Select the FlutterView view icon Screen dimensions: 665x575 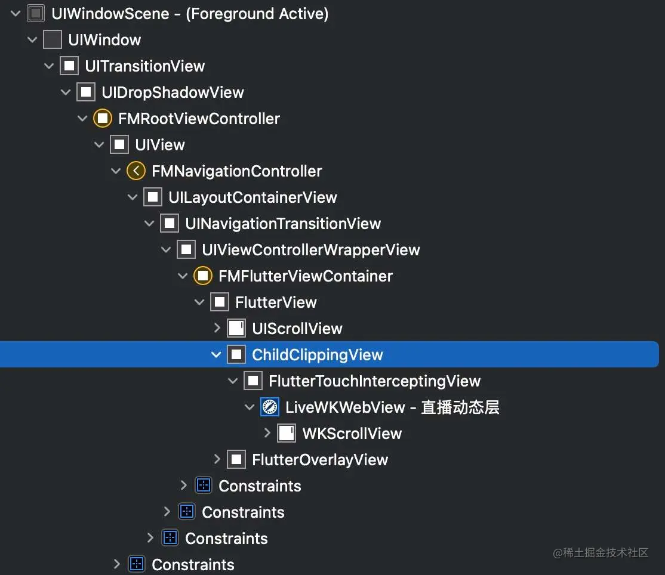tap(220, 302)
